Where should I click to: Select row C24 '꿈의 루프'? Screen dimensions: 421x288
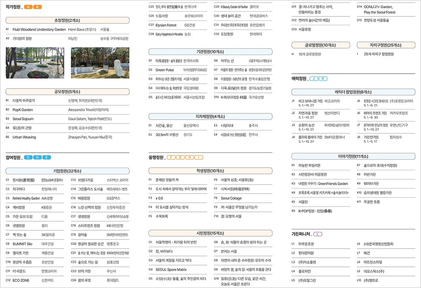100,280
